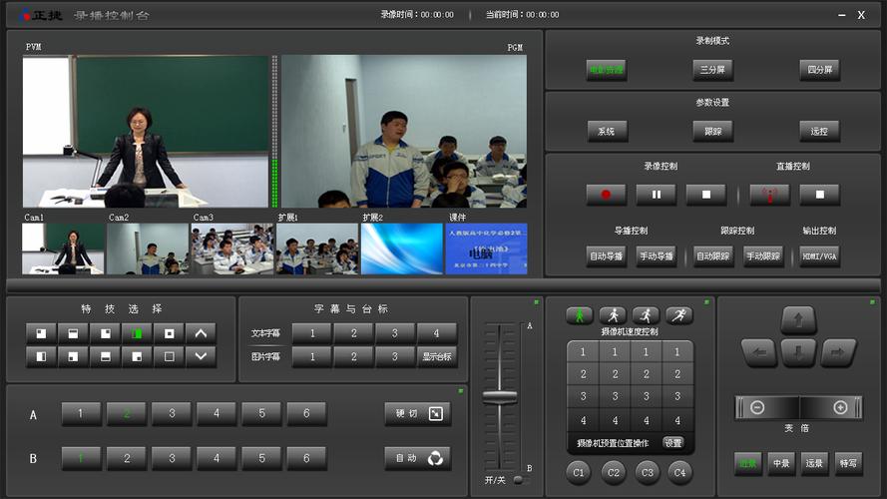This screenshot has width=887, height=499.
Task: Select source 5 on bus B
Action: tap(261, 458)
